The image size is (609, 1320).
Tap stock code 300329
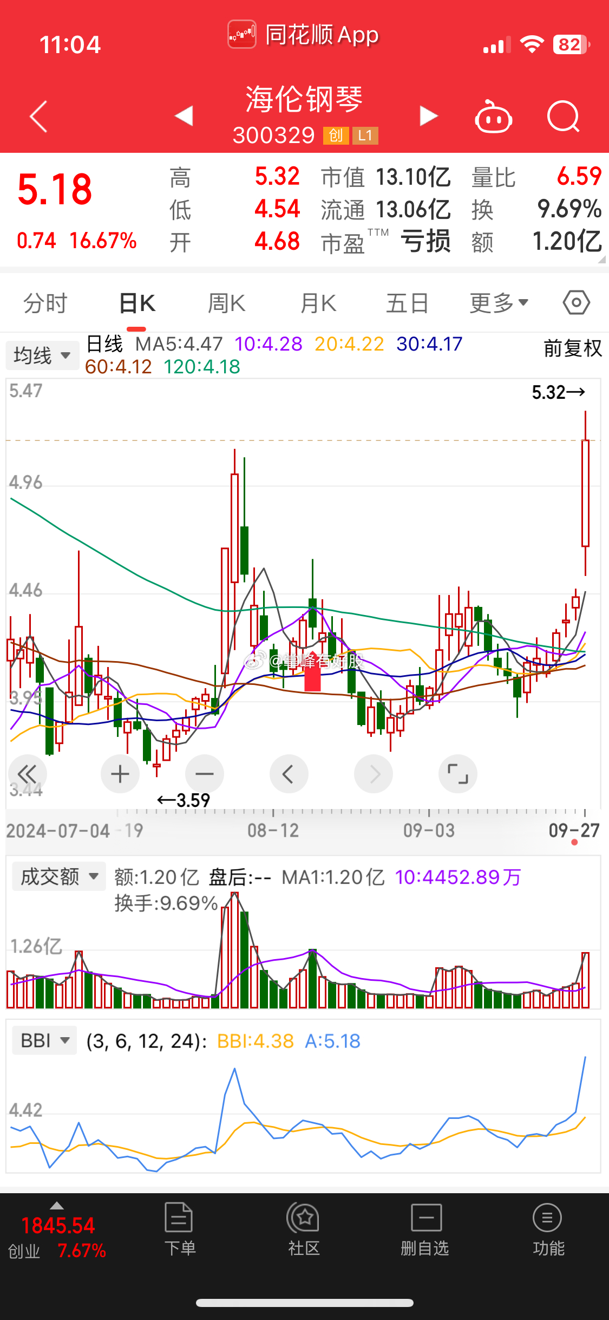point(273,135)
